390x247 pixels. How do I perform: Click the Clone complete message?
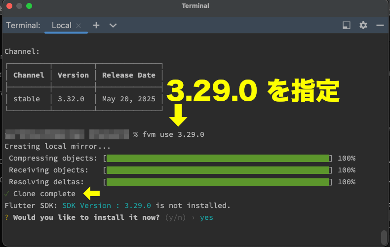tap(44, 194)
